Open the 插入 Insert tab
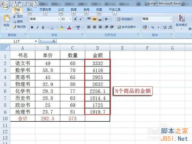The image size is (192, 144). (30, 10)
